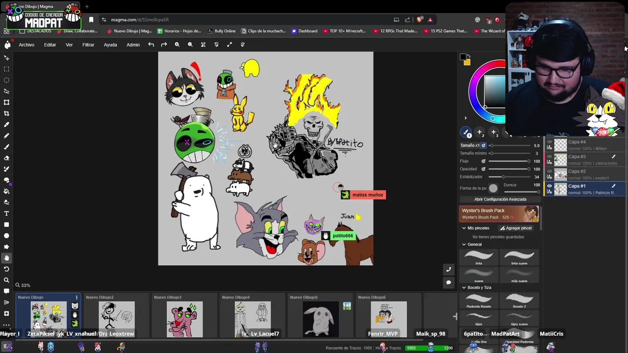This screenshot has height=353, width=628.
Task: Select the Capa #2 layer row
Action: (x=584, y=174)
